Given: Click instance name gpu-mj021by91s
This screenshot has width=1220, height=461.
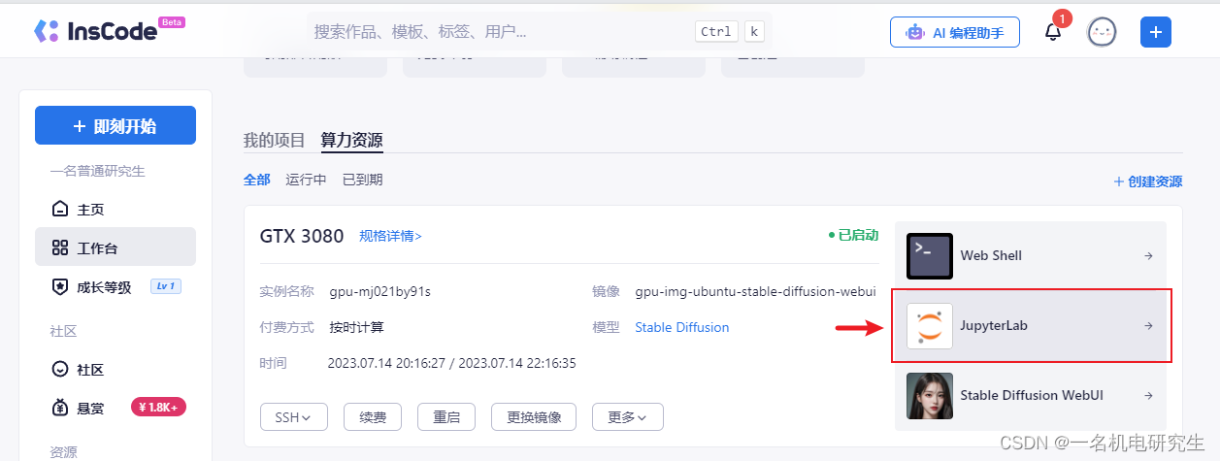Looking at the screenshot, I should (x=380, y=291).
